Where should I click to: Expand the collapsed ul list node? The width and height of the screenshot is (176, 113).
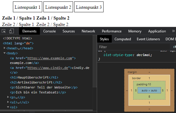8,102
